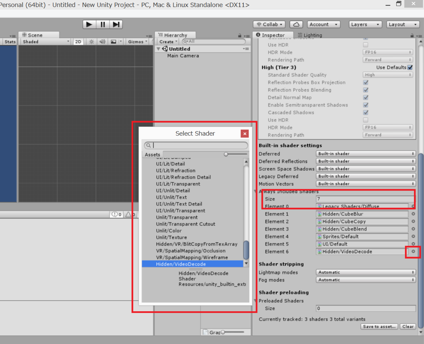
Task: Open the Account dropdown button
Action: 323,24
